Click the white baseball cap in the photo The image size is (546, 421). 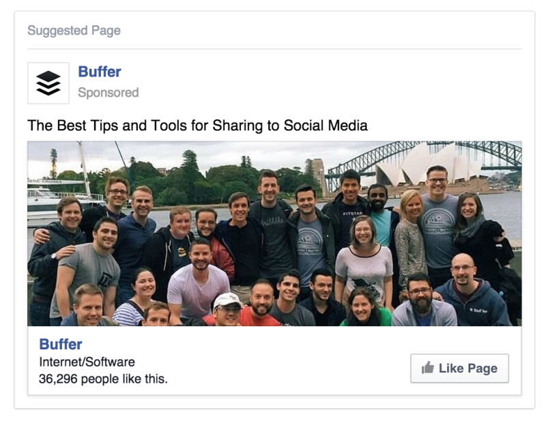[x=227, y=300]
